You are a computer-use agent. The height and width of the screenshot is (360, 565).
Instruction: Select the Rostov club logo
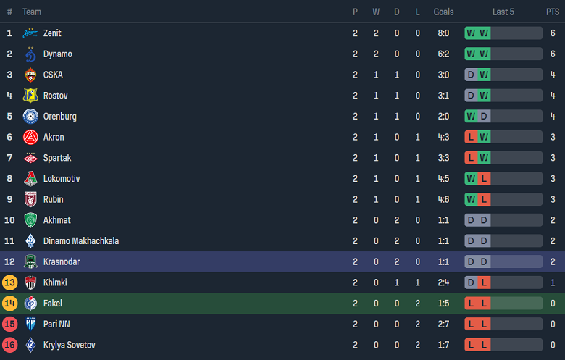click(30, 96)
